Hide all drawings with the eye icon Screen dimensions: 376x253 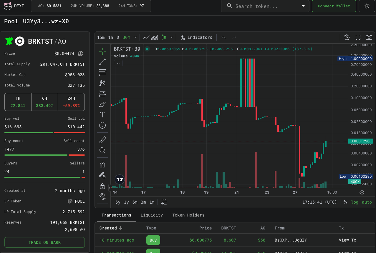click(102, 196)
